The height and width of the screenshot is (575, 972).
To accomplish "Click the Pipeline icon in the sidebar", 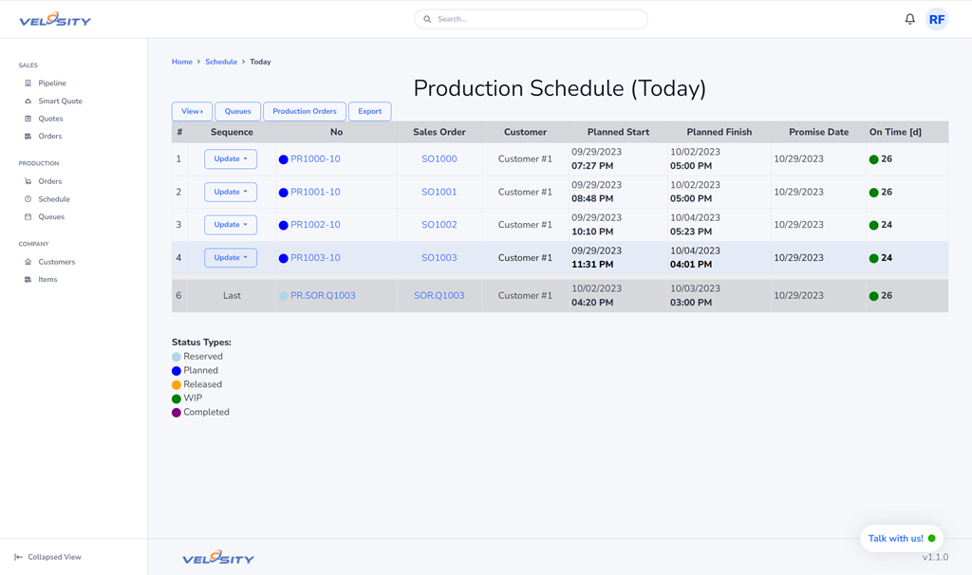I will [x=28, y=83].
